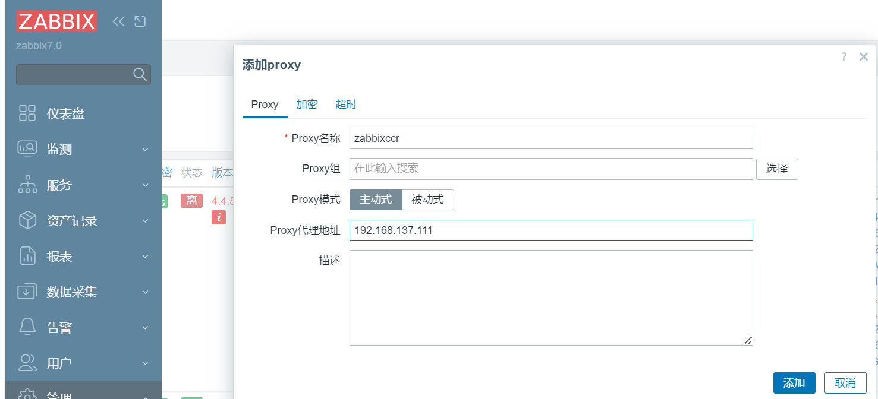Click the 服务 services tree icon
The height and width of the screenshot is (399, 878).
27,185
